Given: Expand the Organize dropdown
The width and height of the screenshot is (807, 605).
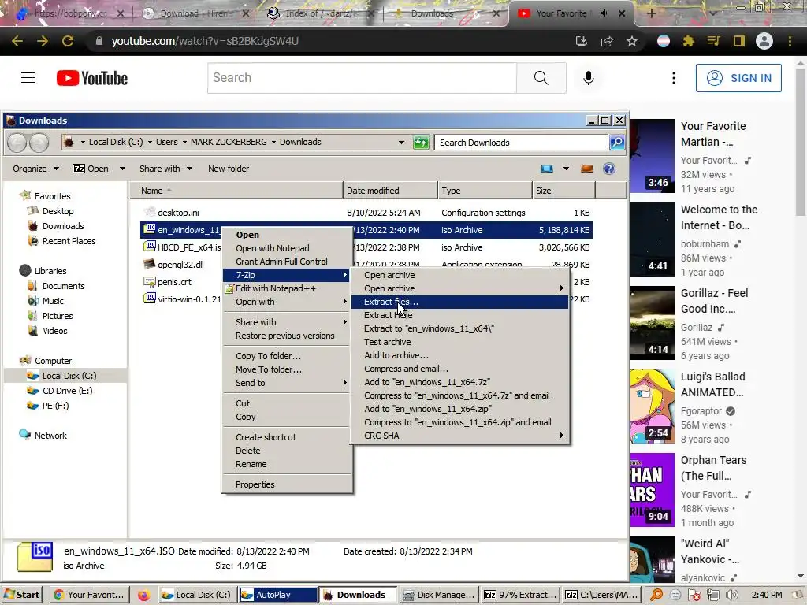Looking at the screenshot, I should (x=36, y=169).
